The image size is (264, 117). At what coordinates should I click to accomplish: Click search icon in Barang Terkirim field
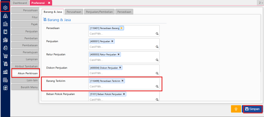pos(157,86)
